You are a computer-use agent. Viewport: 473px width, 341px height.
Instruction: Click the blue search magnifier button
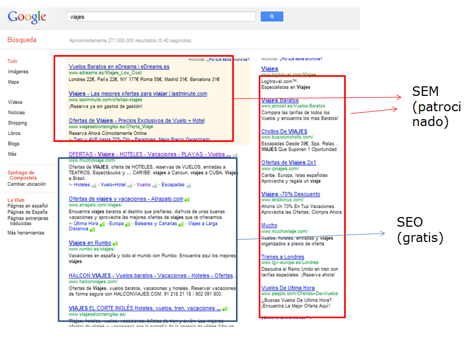pos(272,16)
